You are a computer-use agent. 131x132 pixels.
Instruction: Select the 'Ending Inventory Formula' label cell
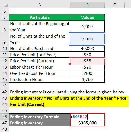(39, 117)
